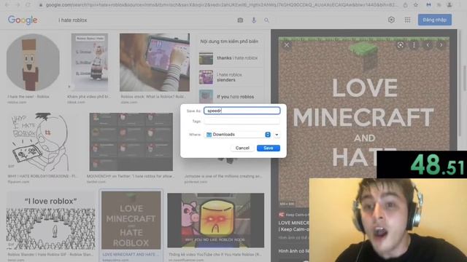Click the Save button in the dialog

click(x=269, y=148)
